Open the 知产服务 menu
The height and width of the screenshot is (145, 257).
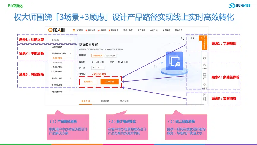(x=78, y=30)
